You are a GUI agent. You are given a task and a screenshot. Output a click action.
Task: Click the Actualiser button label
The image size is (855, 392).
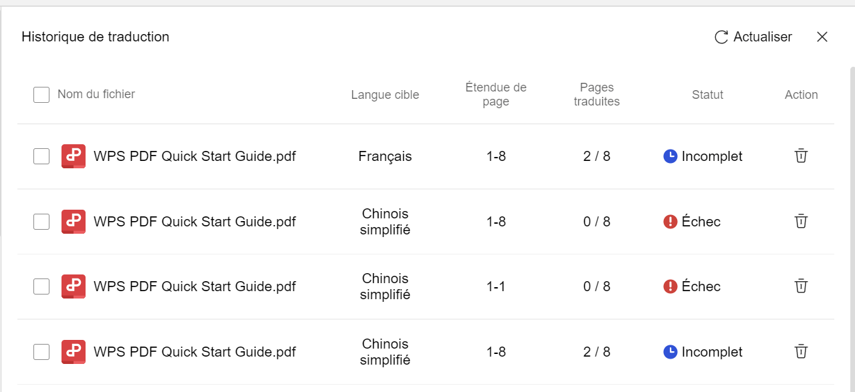pyautogui.click(x=763, y=37)
